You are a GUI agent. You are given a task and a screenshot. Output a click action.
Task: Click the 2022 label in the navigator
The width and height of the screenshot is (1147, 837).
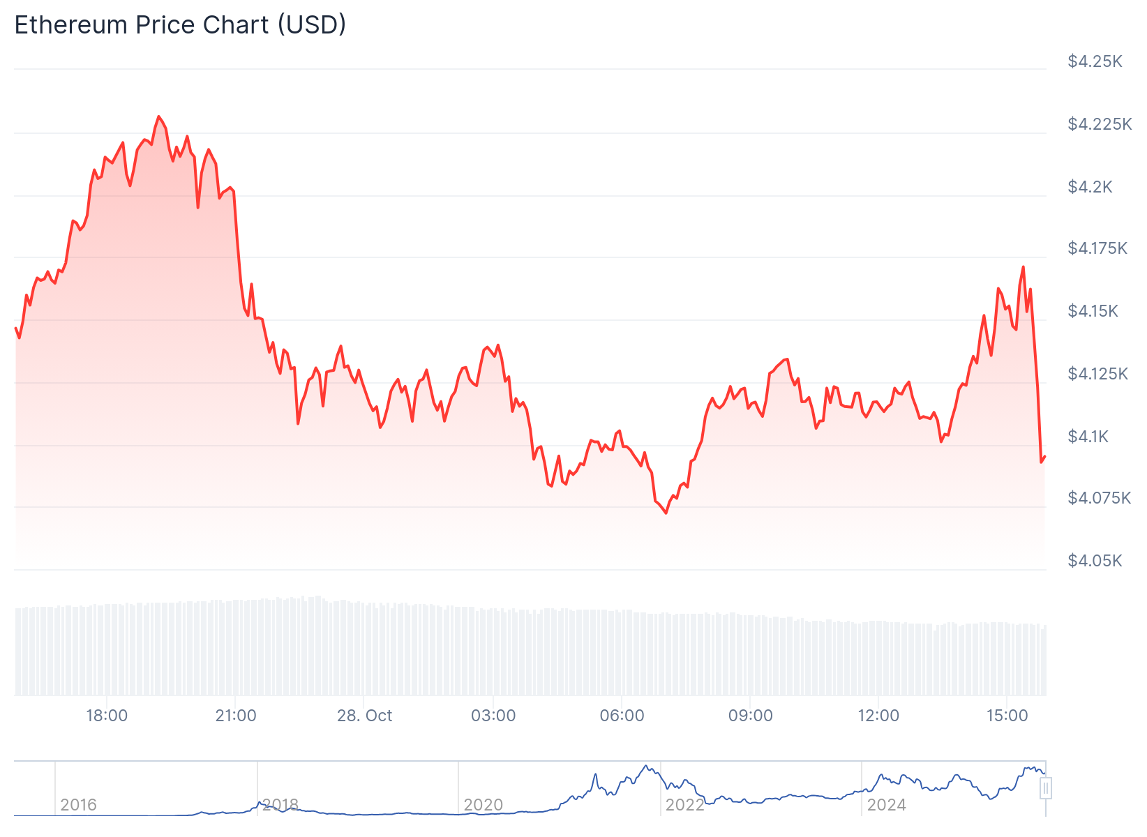[x=684, y=805]
